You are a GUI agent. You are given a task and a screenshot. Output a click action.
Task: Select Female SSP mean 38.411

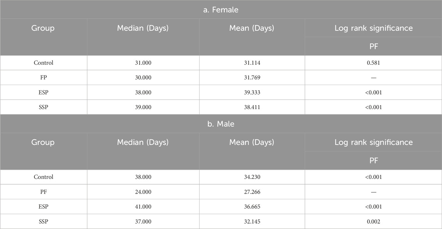pyautogui.click(x=252, y=107)
